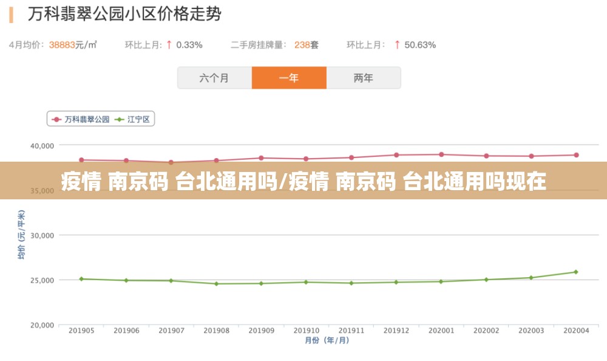Click the 万科翡翠公园小区价格走势 heading
607x361 pixels.
(x=124, y=14)
